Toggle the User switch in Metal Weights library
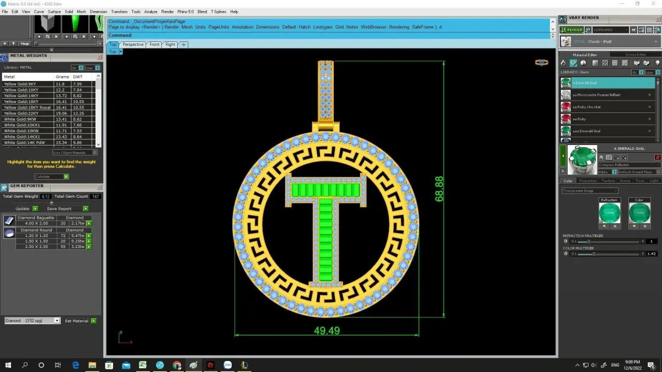 [93, 67]
